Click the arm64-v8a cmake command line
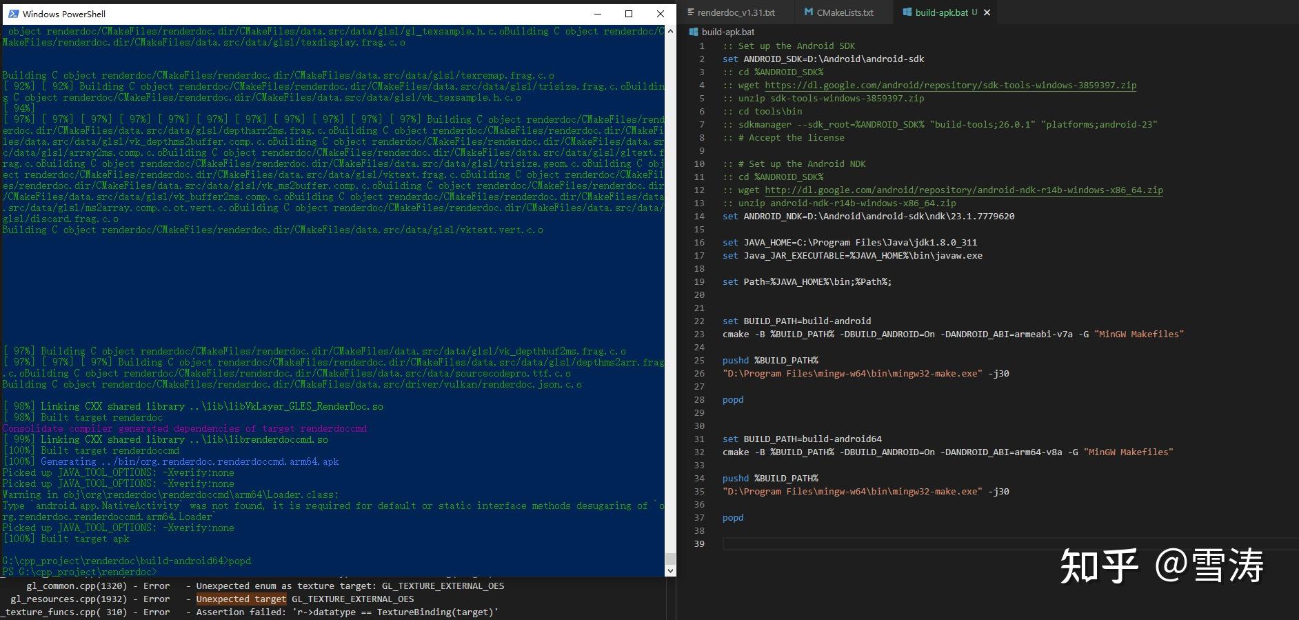 pos(947,452)
